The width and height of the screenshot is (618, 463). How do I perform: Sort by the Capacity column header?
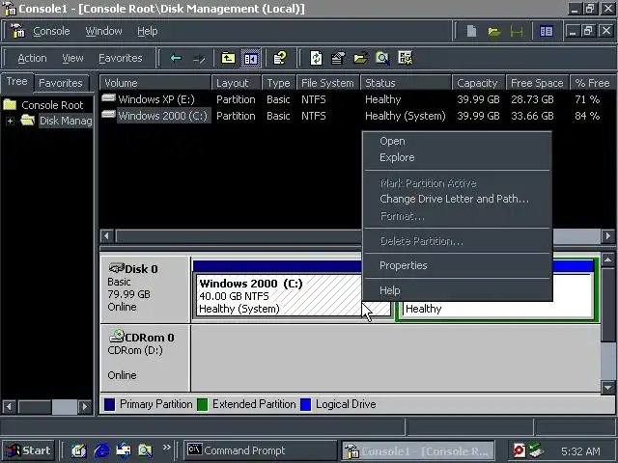(478, 83)
